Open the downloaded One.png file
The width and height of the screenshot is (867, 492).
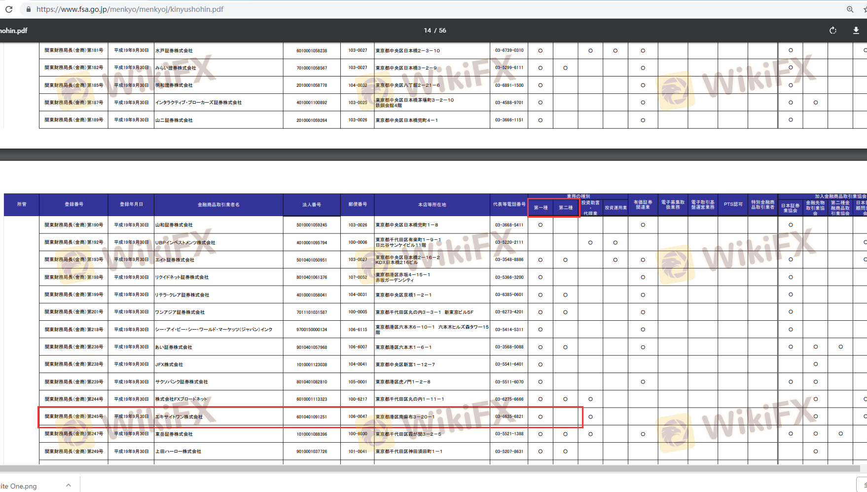(20, 486)
